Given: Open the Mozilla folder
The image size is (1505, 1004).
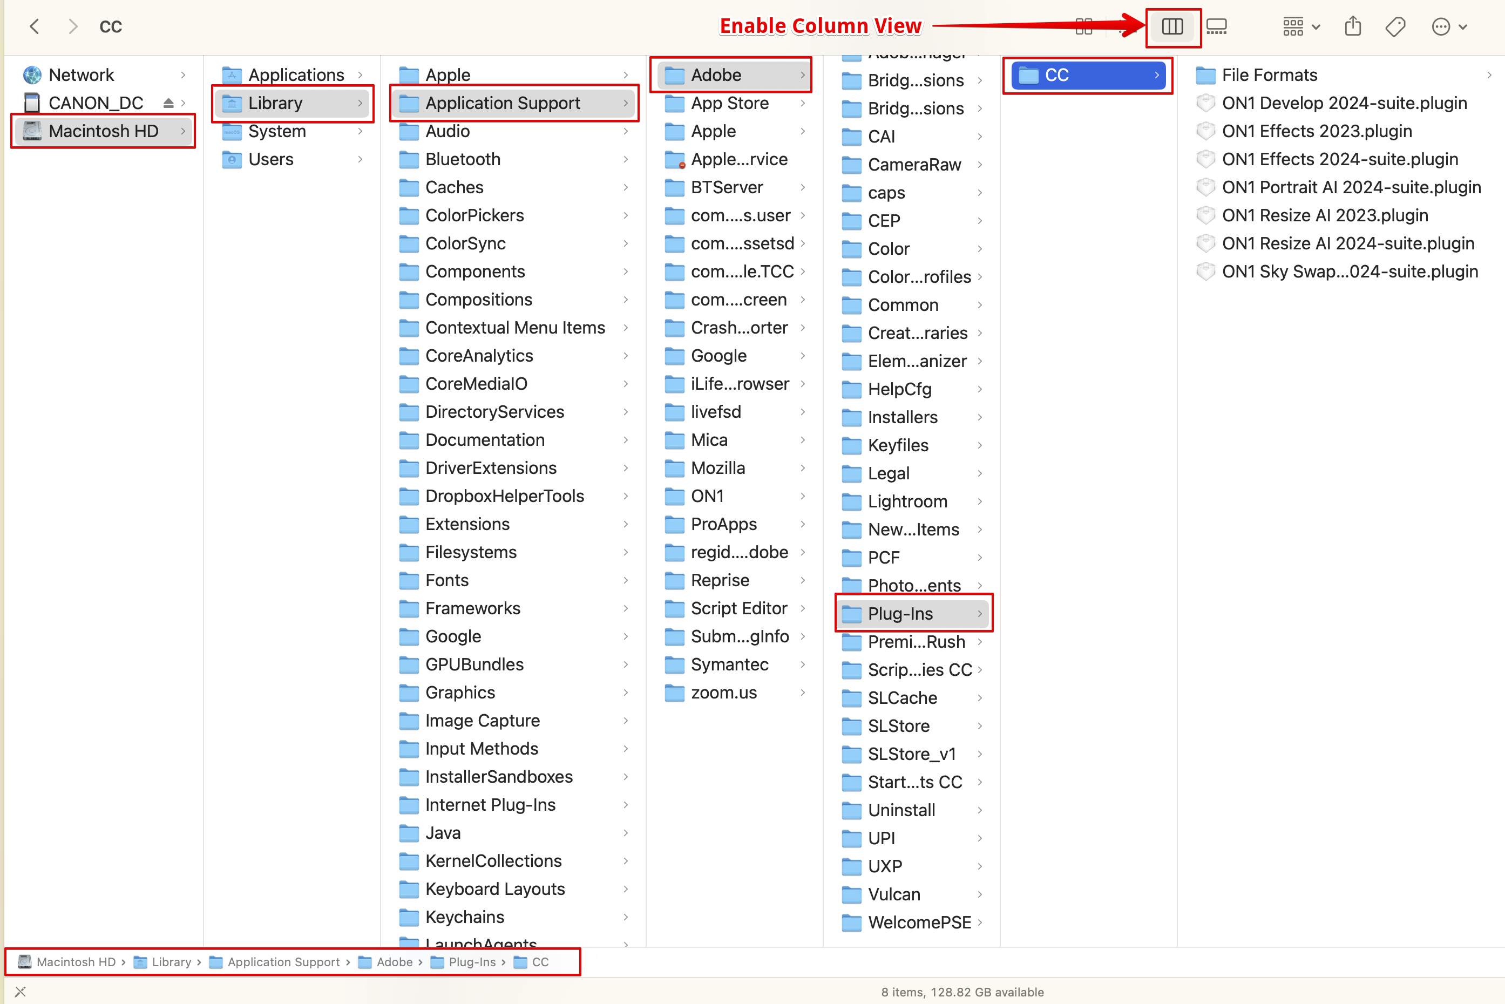Looking at the screenshot, I should coord(734,468).
